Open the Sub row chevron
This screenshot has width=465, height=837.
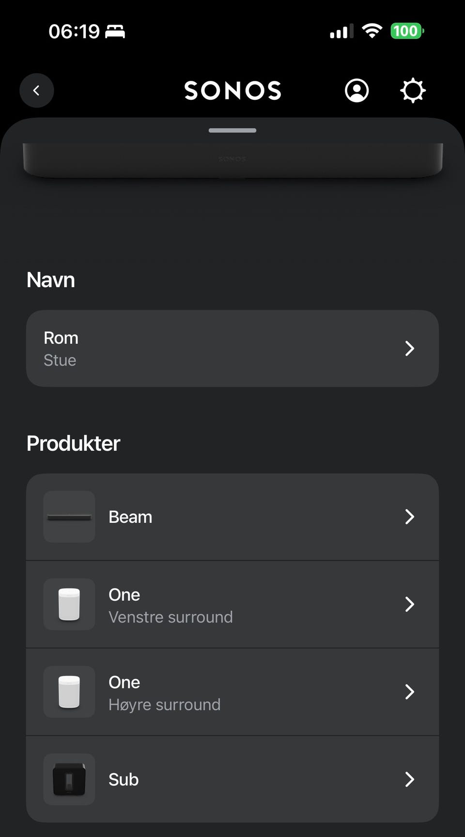410,779
